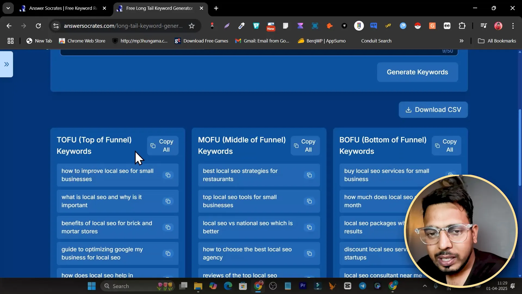Open the tab search dropdown arrow
This screenshot has width=522, height=294.
tap(8, 8)
